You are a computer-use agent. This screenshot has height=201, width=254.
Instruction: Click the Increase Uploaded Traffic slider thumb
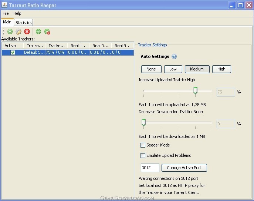coord(195,90)
